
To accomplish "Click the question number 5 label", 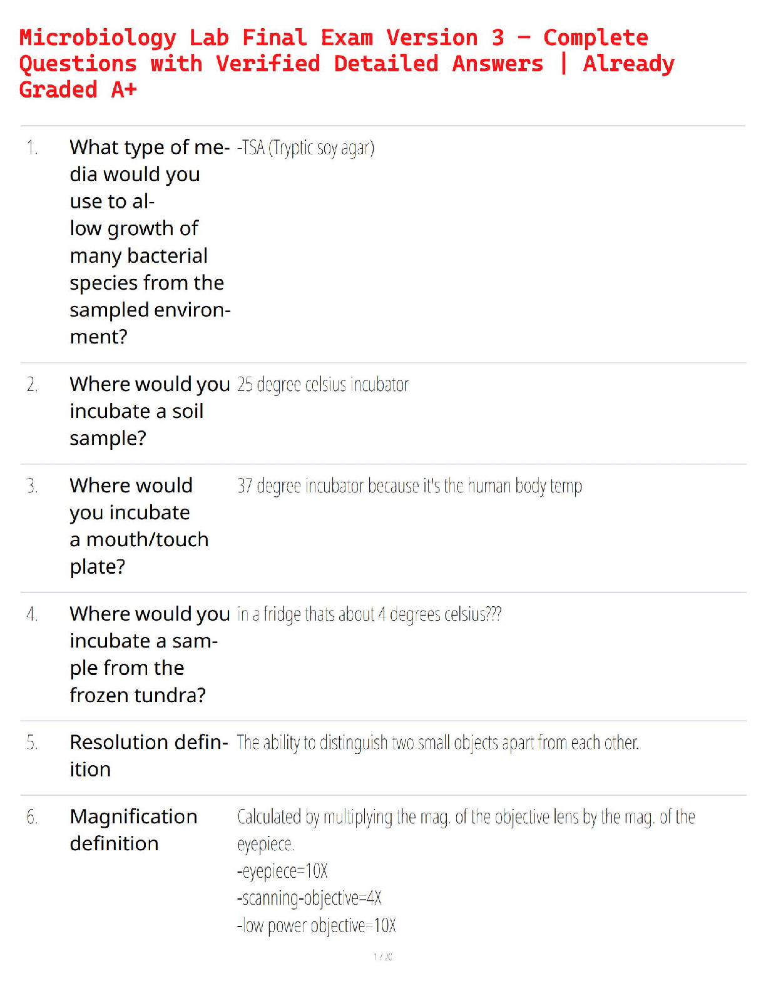I will click(32, 743).
